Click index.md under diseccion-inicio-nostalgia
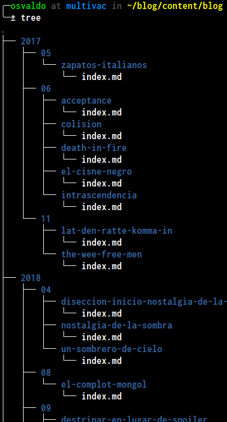This screenshot has width=227, height=422. coord(102,314)
